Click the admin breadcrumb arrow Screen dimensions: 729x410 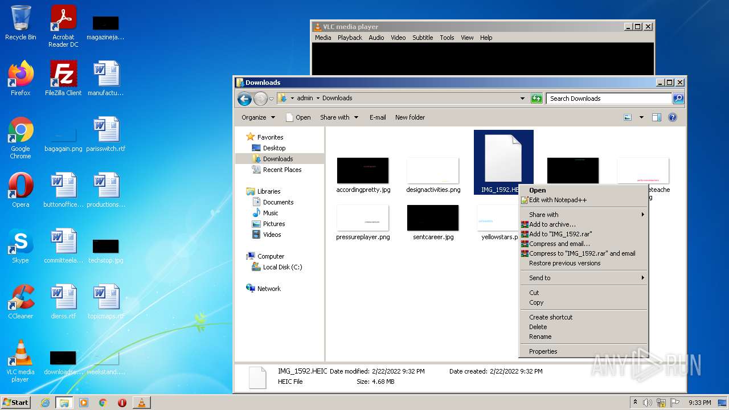(x=318, y=98)
